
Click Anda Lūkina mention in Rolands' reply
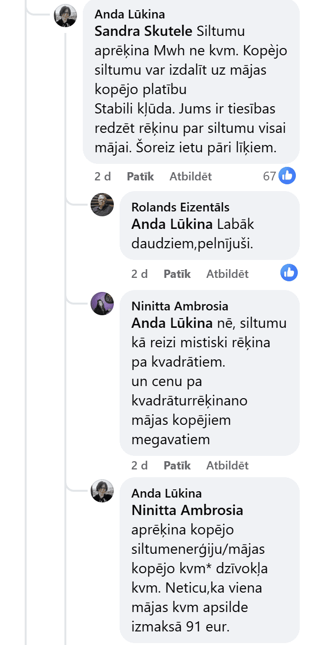pos(172,225)
